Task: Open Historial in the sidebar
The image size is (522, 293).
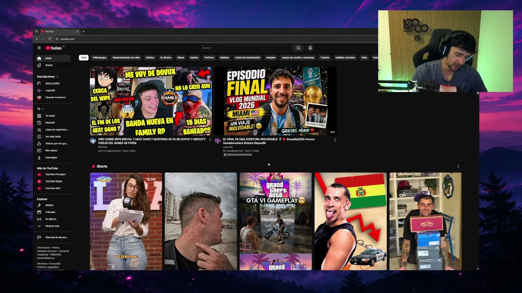Action: (53, 122)
